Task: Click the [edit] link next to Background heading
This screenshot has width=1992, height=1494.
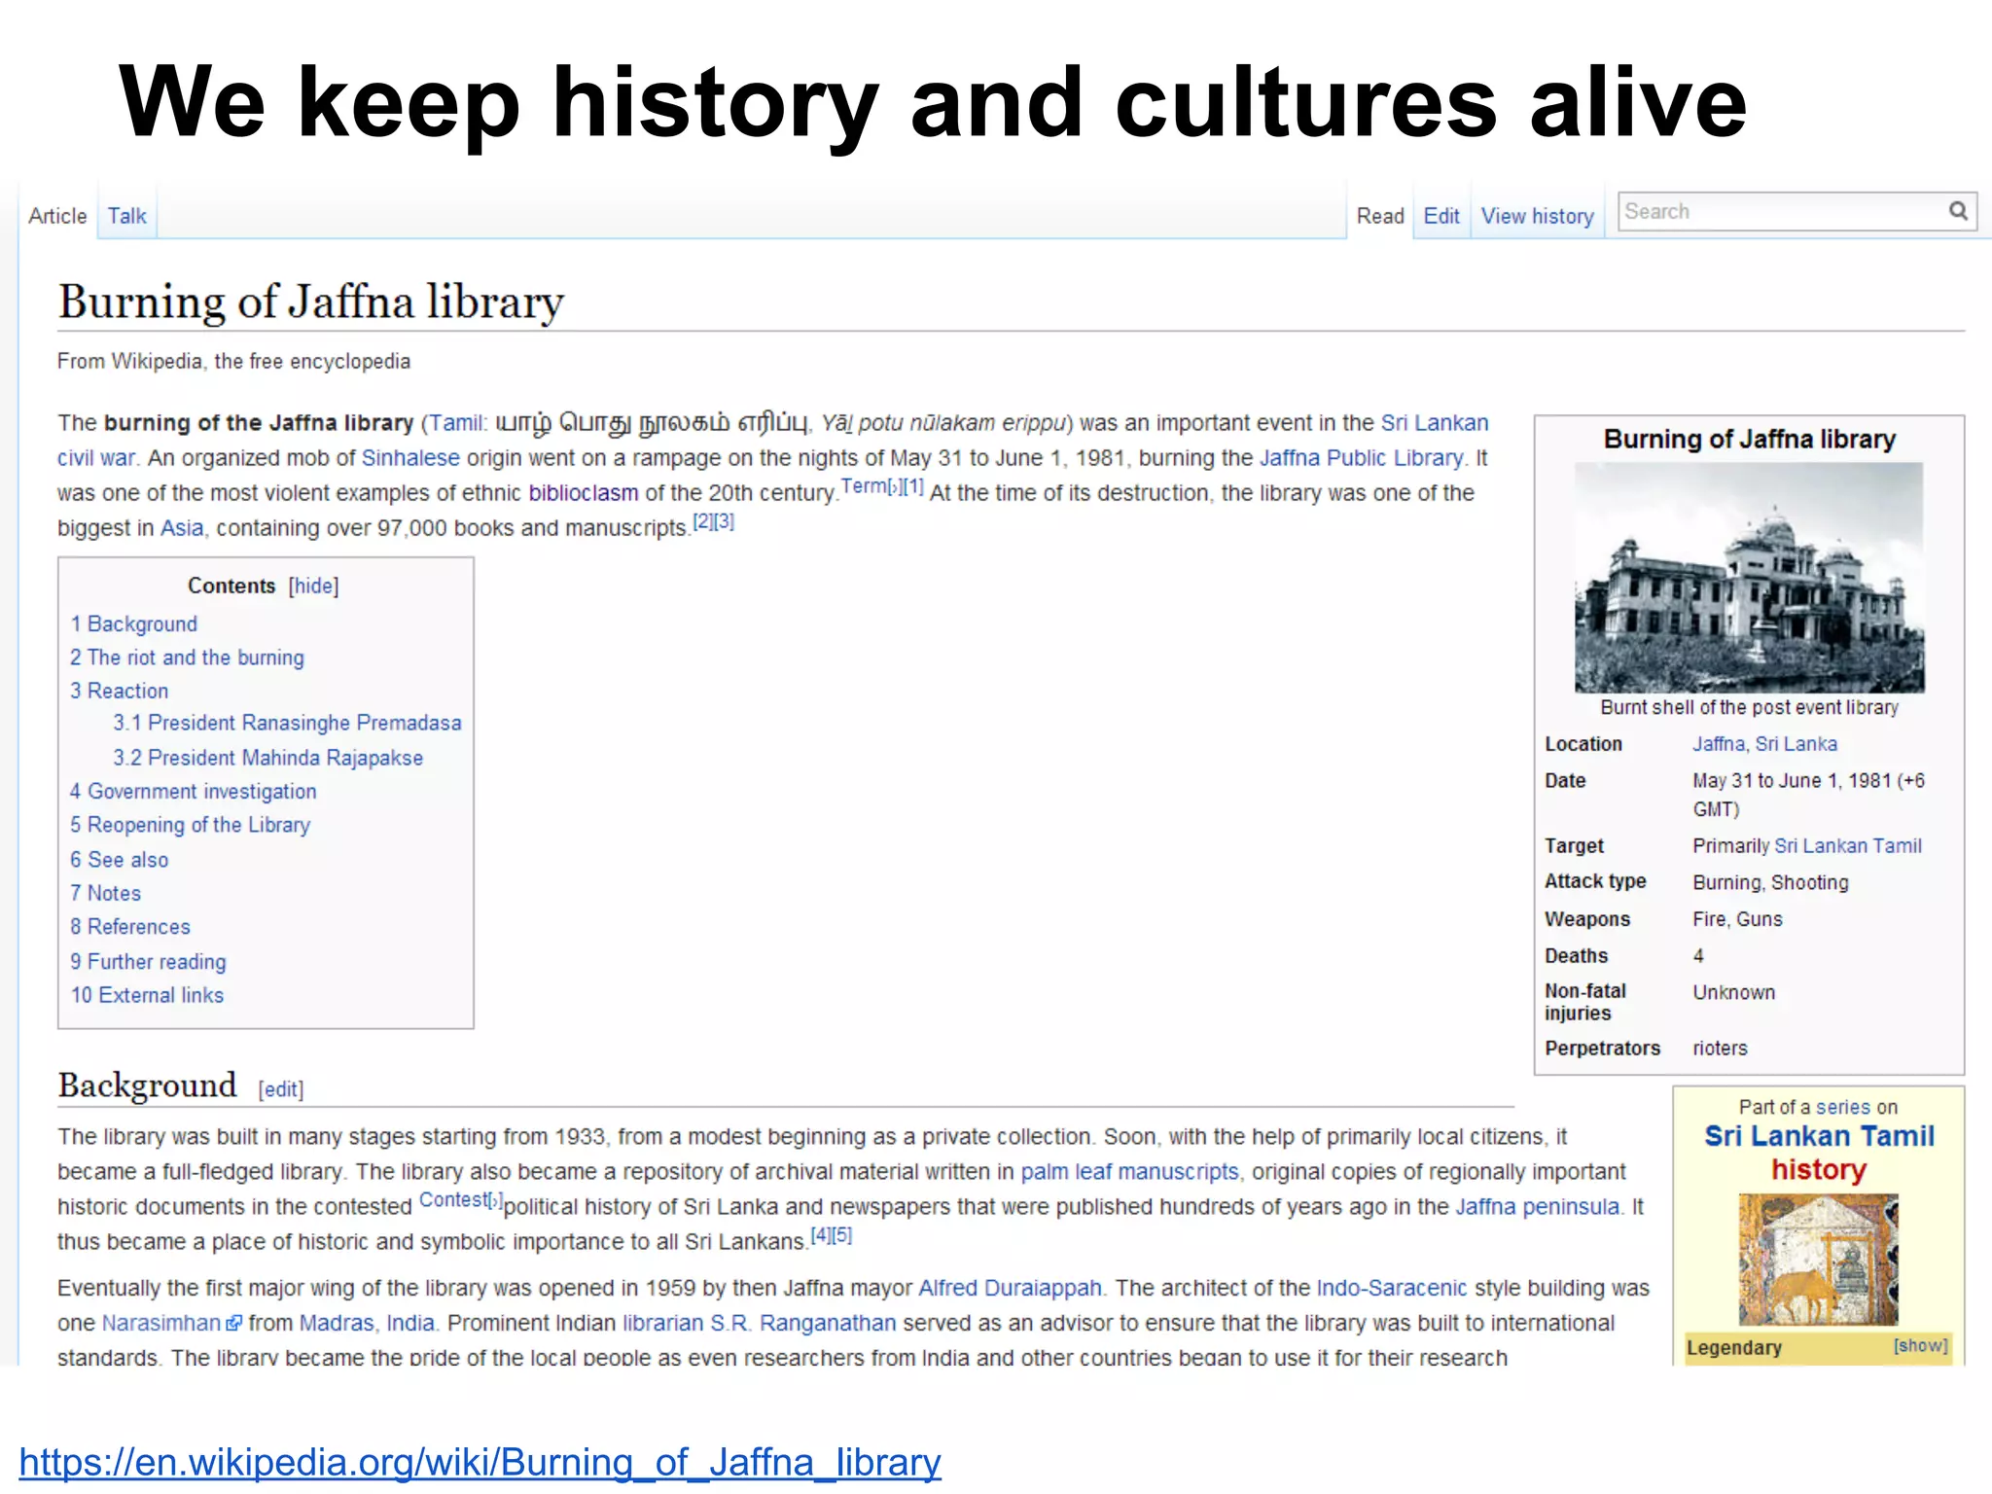Action: 281,1089
